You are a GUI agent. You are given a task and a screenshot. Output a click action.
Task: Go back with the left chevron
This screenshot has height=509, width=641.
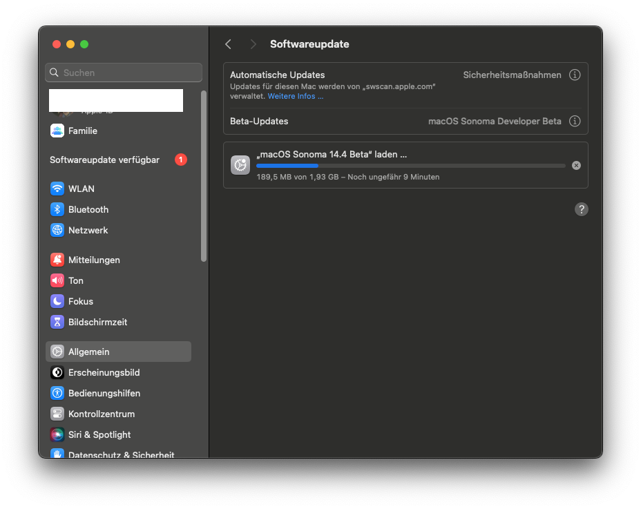[228, 44]
